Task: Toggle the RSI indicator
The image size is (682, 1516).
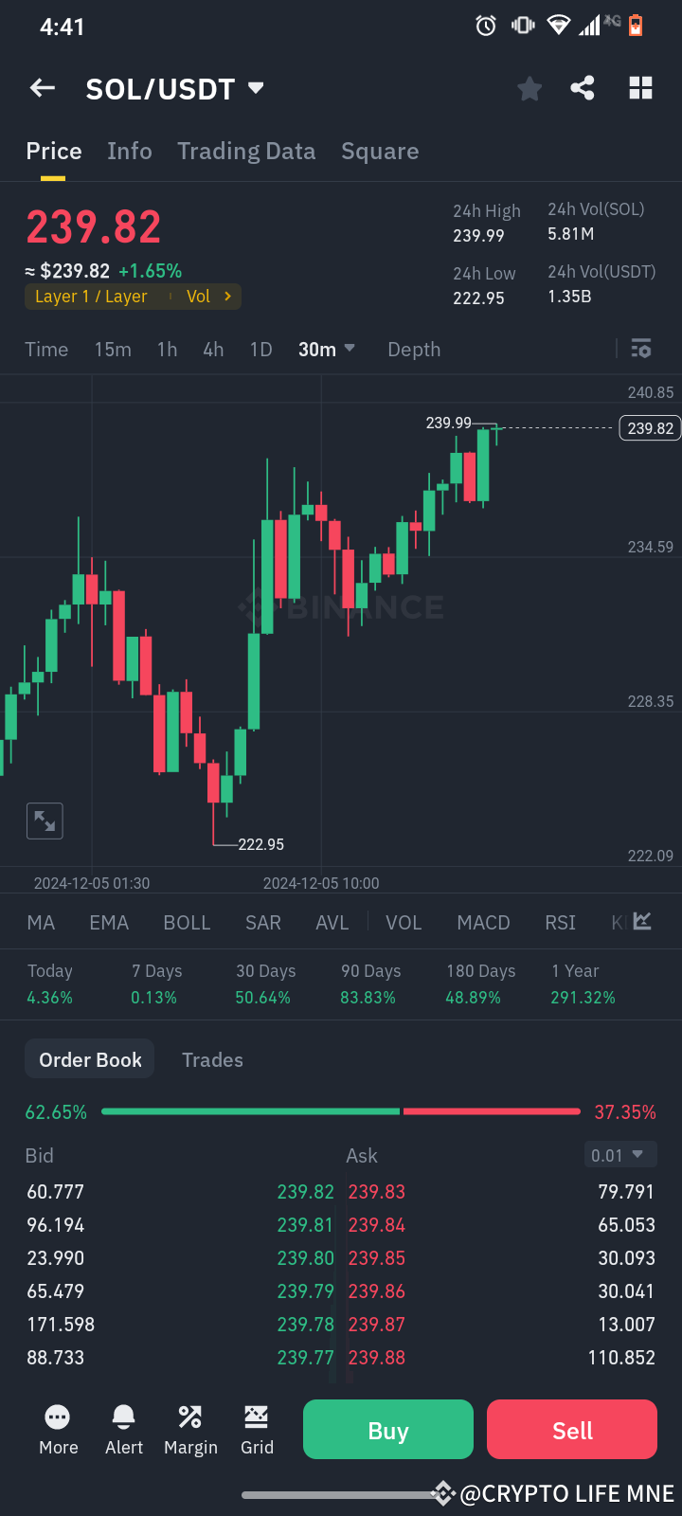Action: coord(560,922)
